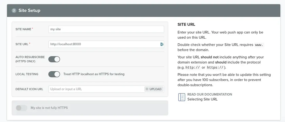Click the step 2 number badge
The image size is (285, 122).
(x=14, y=11)
